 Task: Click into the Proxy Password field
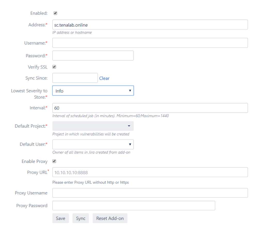tap(134, 206)
